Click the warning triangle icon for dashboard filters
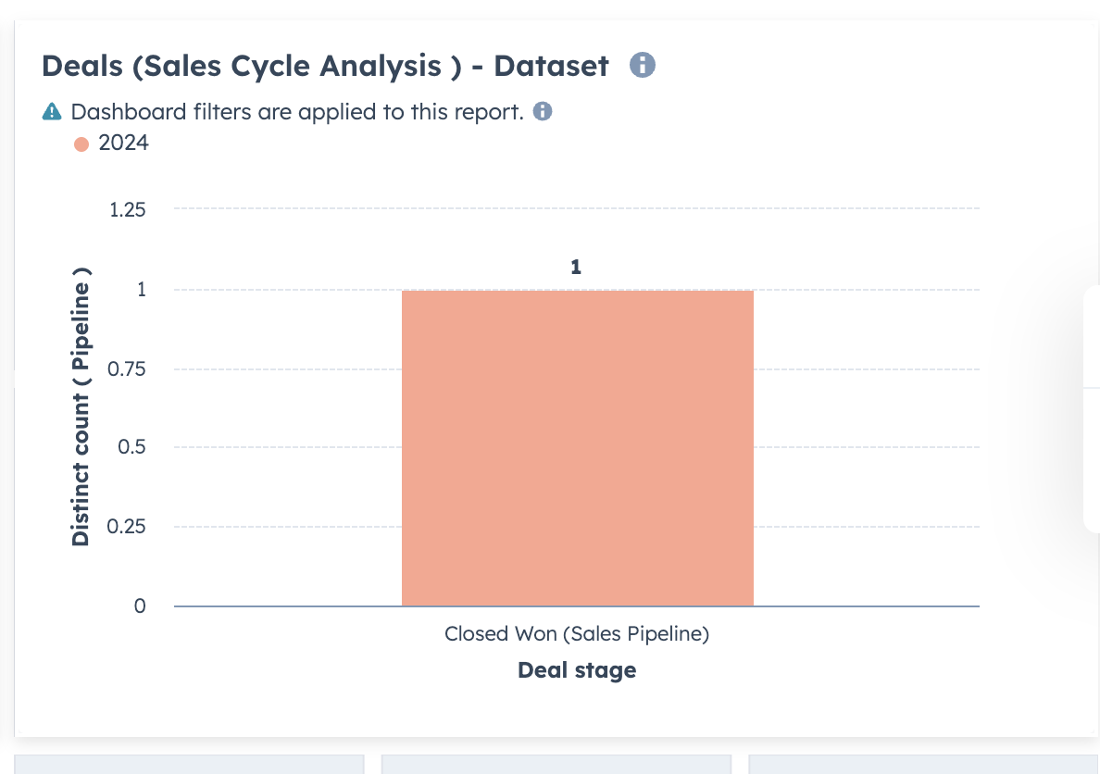The image size is (1100, 774). [x=52, y=112]
